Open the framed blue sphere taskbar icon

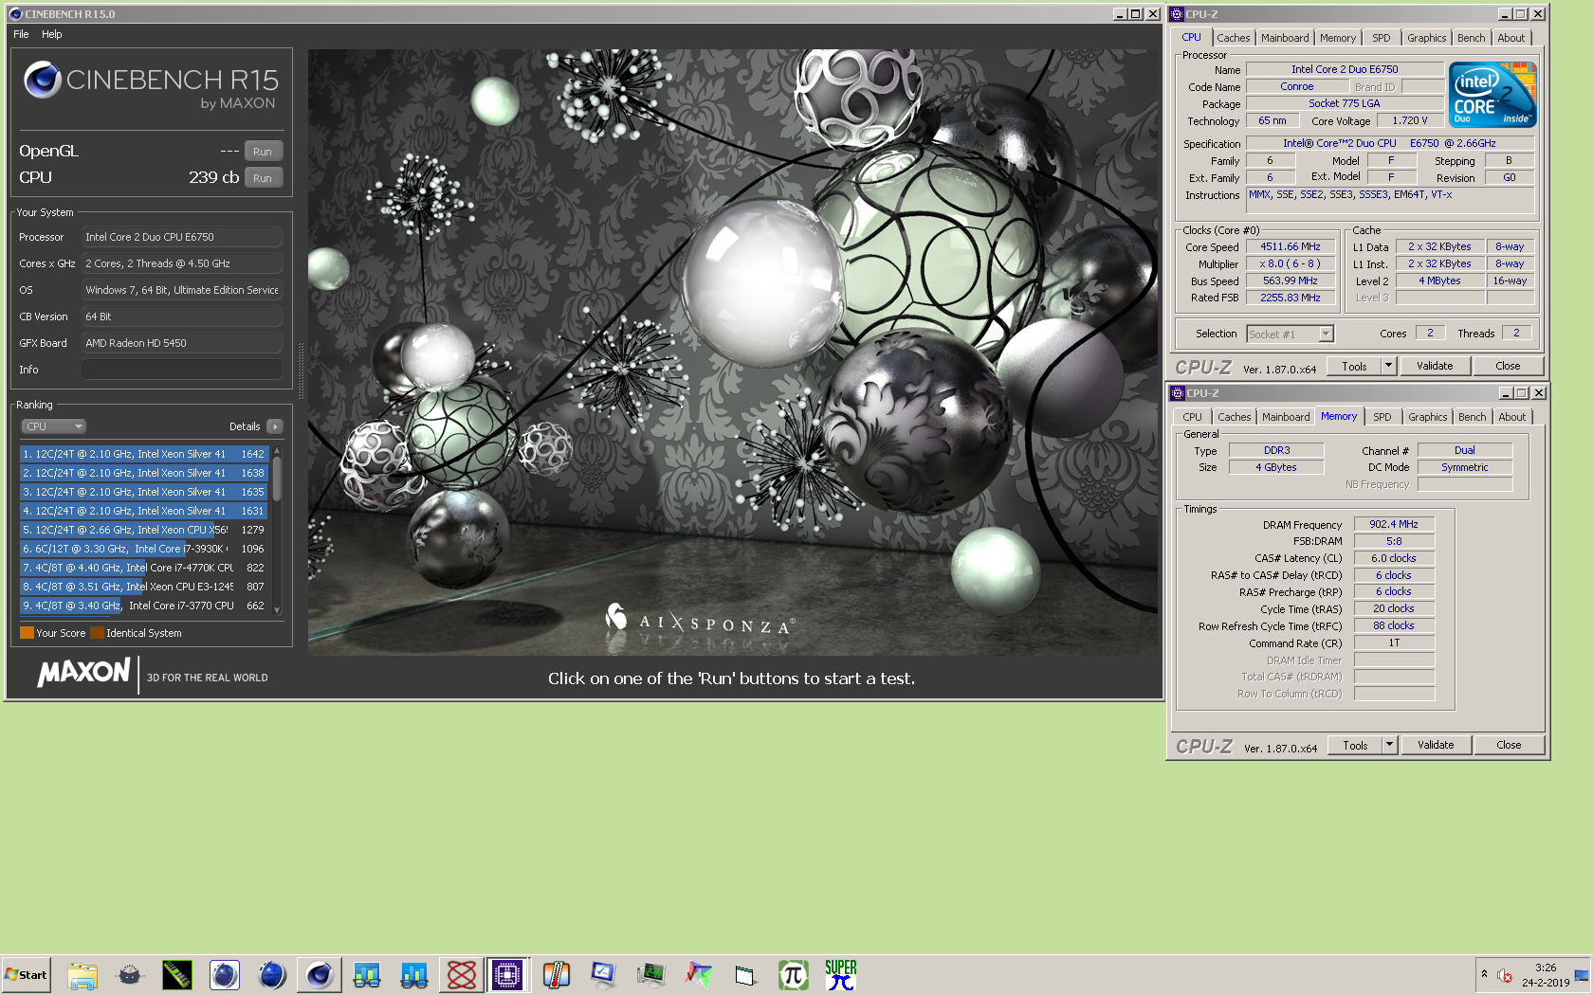pyautogui.click(x=225, y=975)
